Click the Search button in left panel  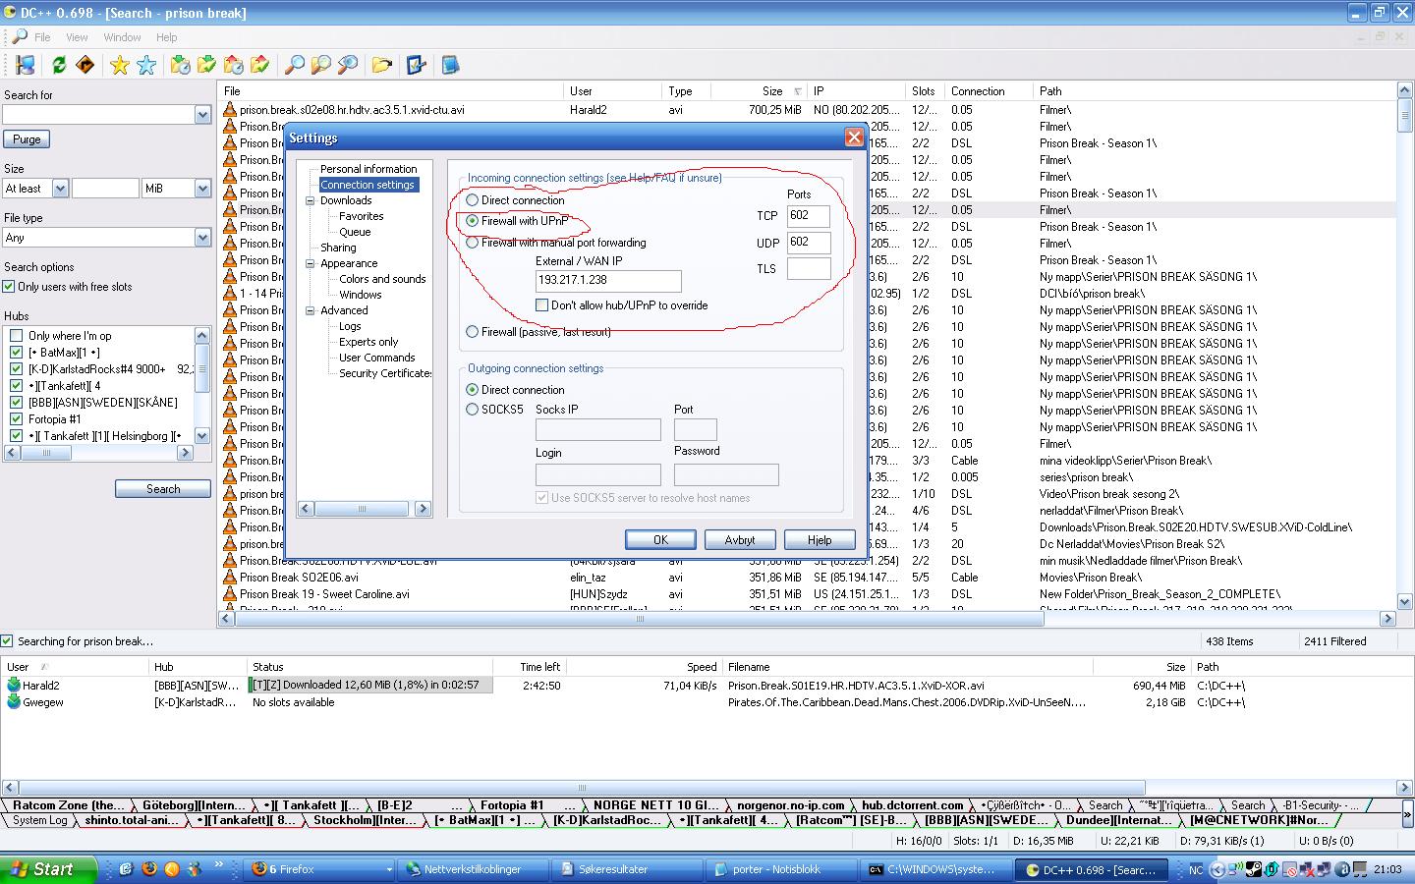click(x=163, y=489)
